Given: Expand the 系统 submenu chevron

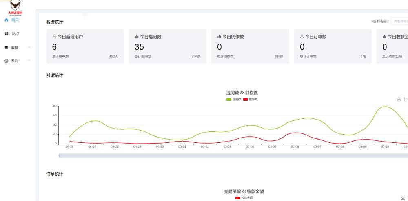Looking at the screenshot, I should click(29, 61).
